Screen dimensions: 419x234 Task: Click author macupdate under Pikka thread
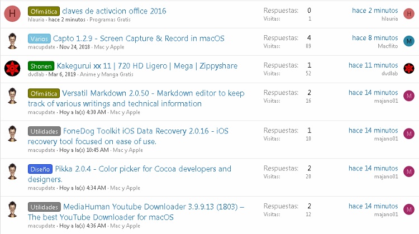click(x=41, y=188)
